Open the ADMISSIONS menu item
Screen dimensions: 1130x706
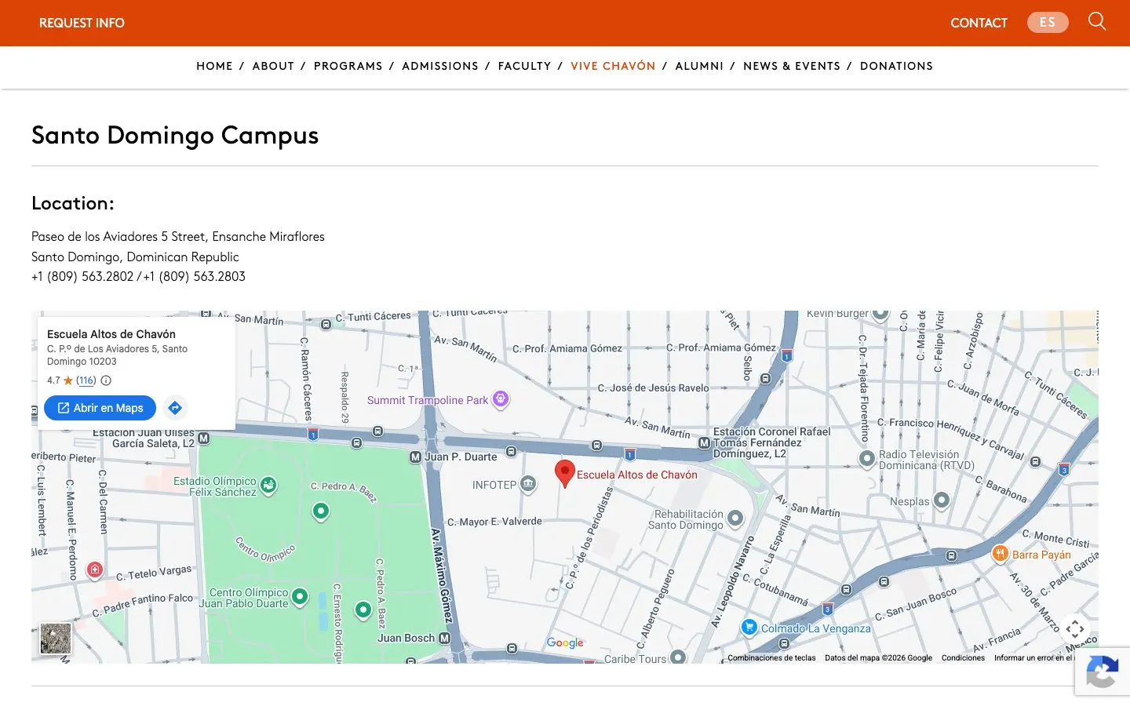coord(440,67)
